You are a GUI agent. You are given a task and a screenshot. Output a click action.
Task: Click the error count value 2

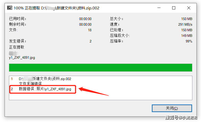coord(90,41)
